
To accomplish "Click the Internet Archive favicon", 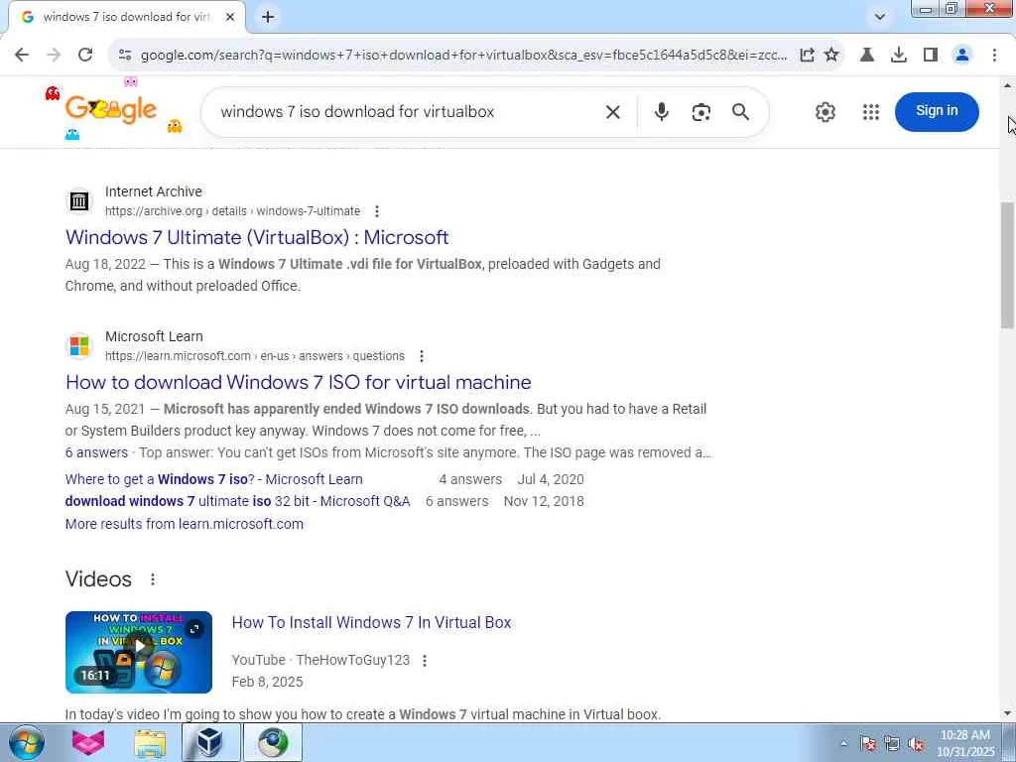I will point(79,200).
